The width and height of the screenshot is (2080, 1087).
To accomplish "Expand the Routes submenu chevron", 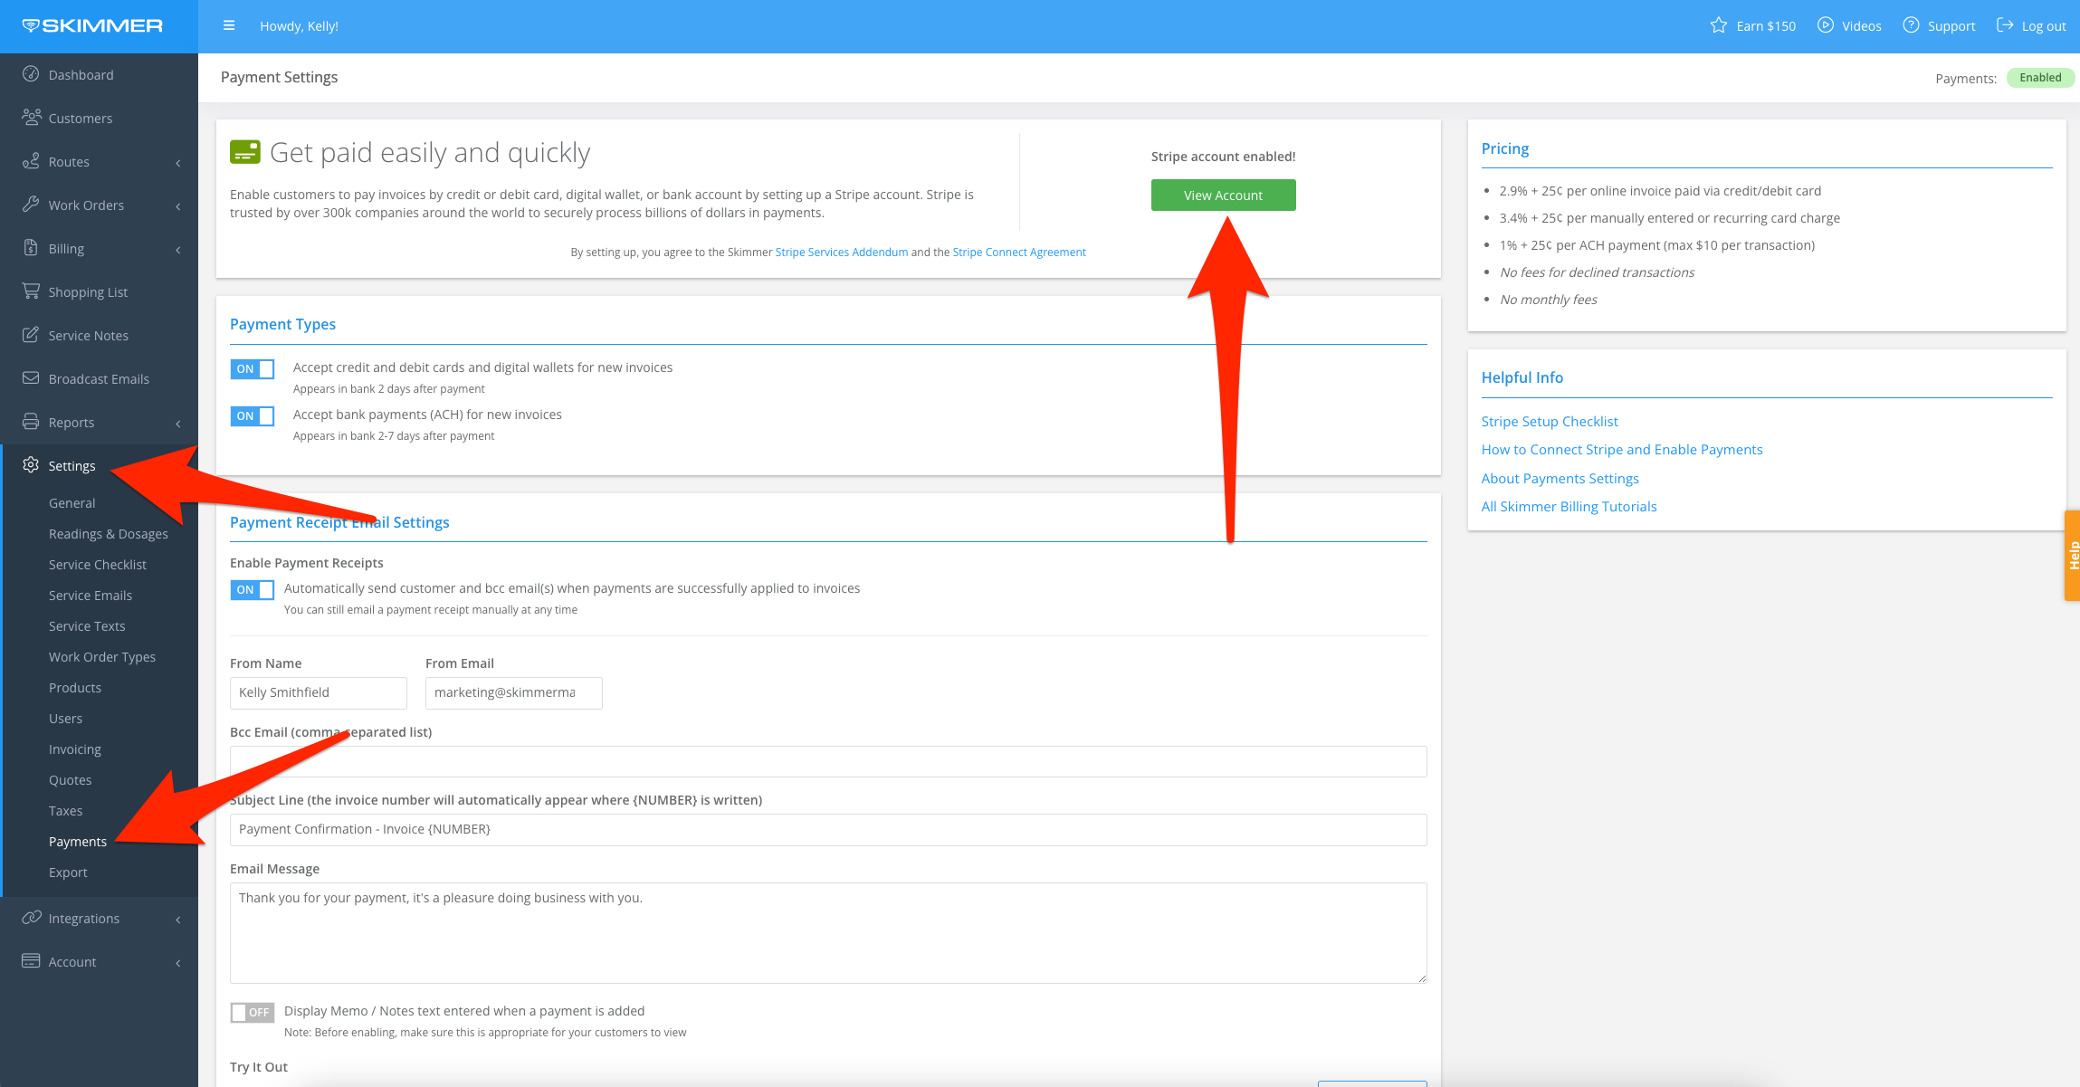I will click(x=178, y=163).
